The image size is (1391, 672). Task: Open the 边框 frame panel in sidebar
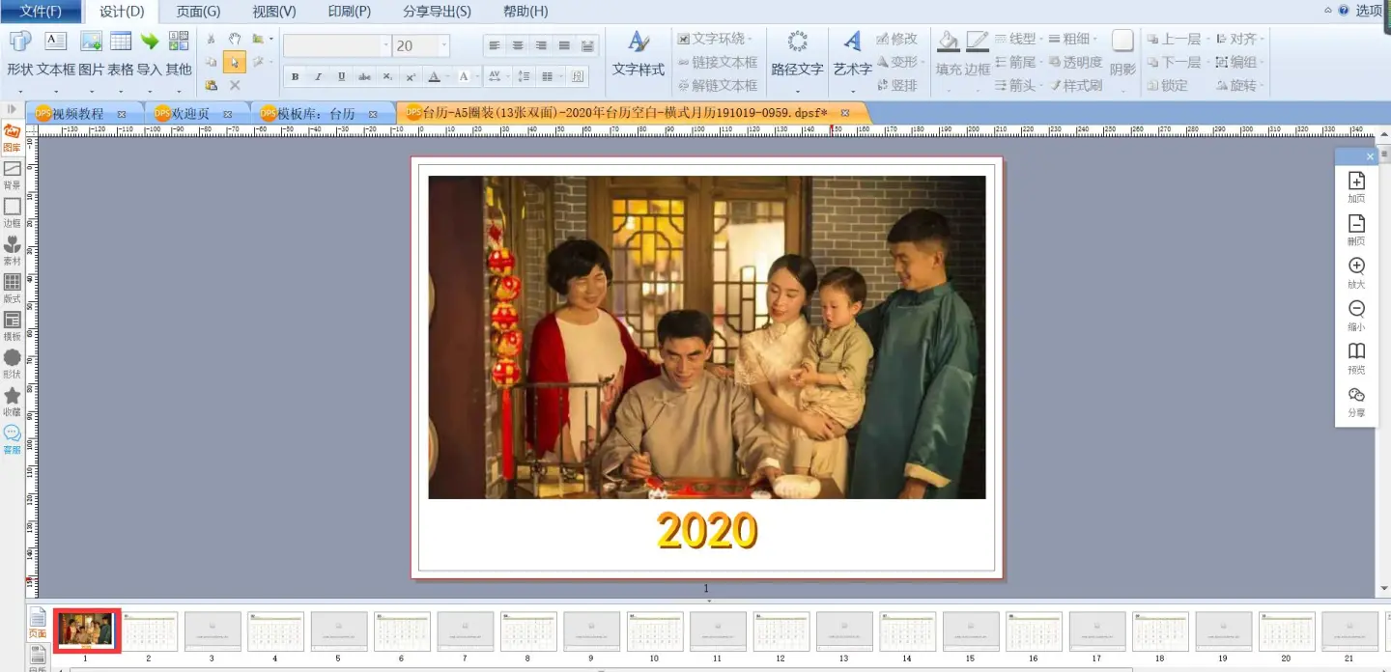(12, 213)
